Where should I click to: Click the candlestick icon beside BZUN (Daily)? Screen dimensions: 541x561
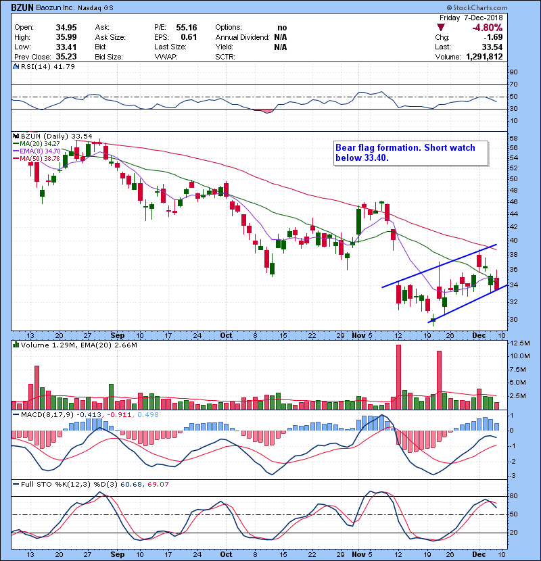click(16, 136)
